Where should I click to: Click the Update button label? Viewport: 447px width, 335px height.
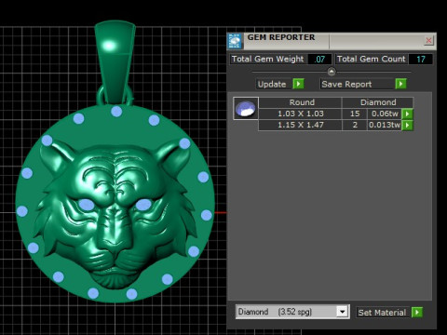(x=272, y=84)
